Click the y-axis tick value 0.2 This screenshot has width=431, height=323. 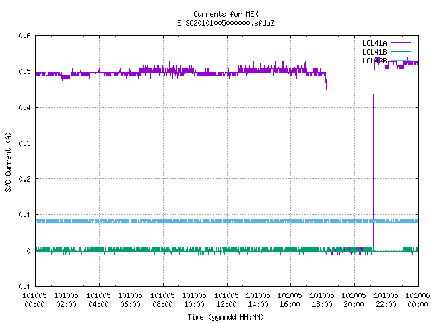tap(24, 179)
